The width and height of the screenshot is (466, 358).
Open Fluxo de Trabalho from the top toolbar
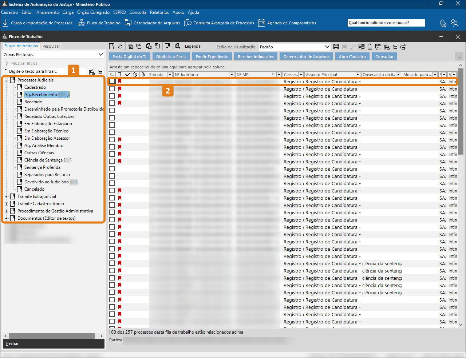pos(99,23)
